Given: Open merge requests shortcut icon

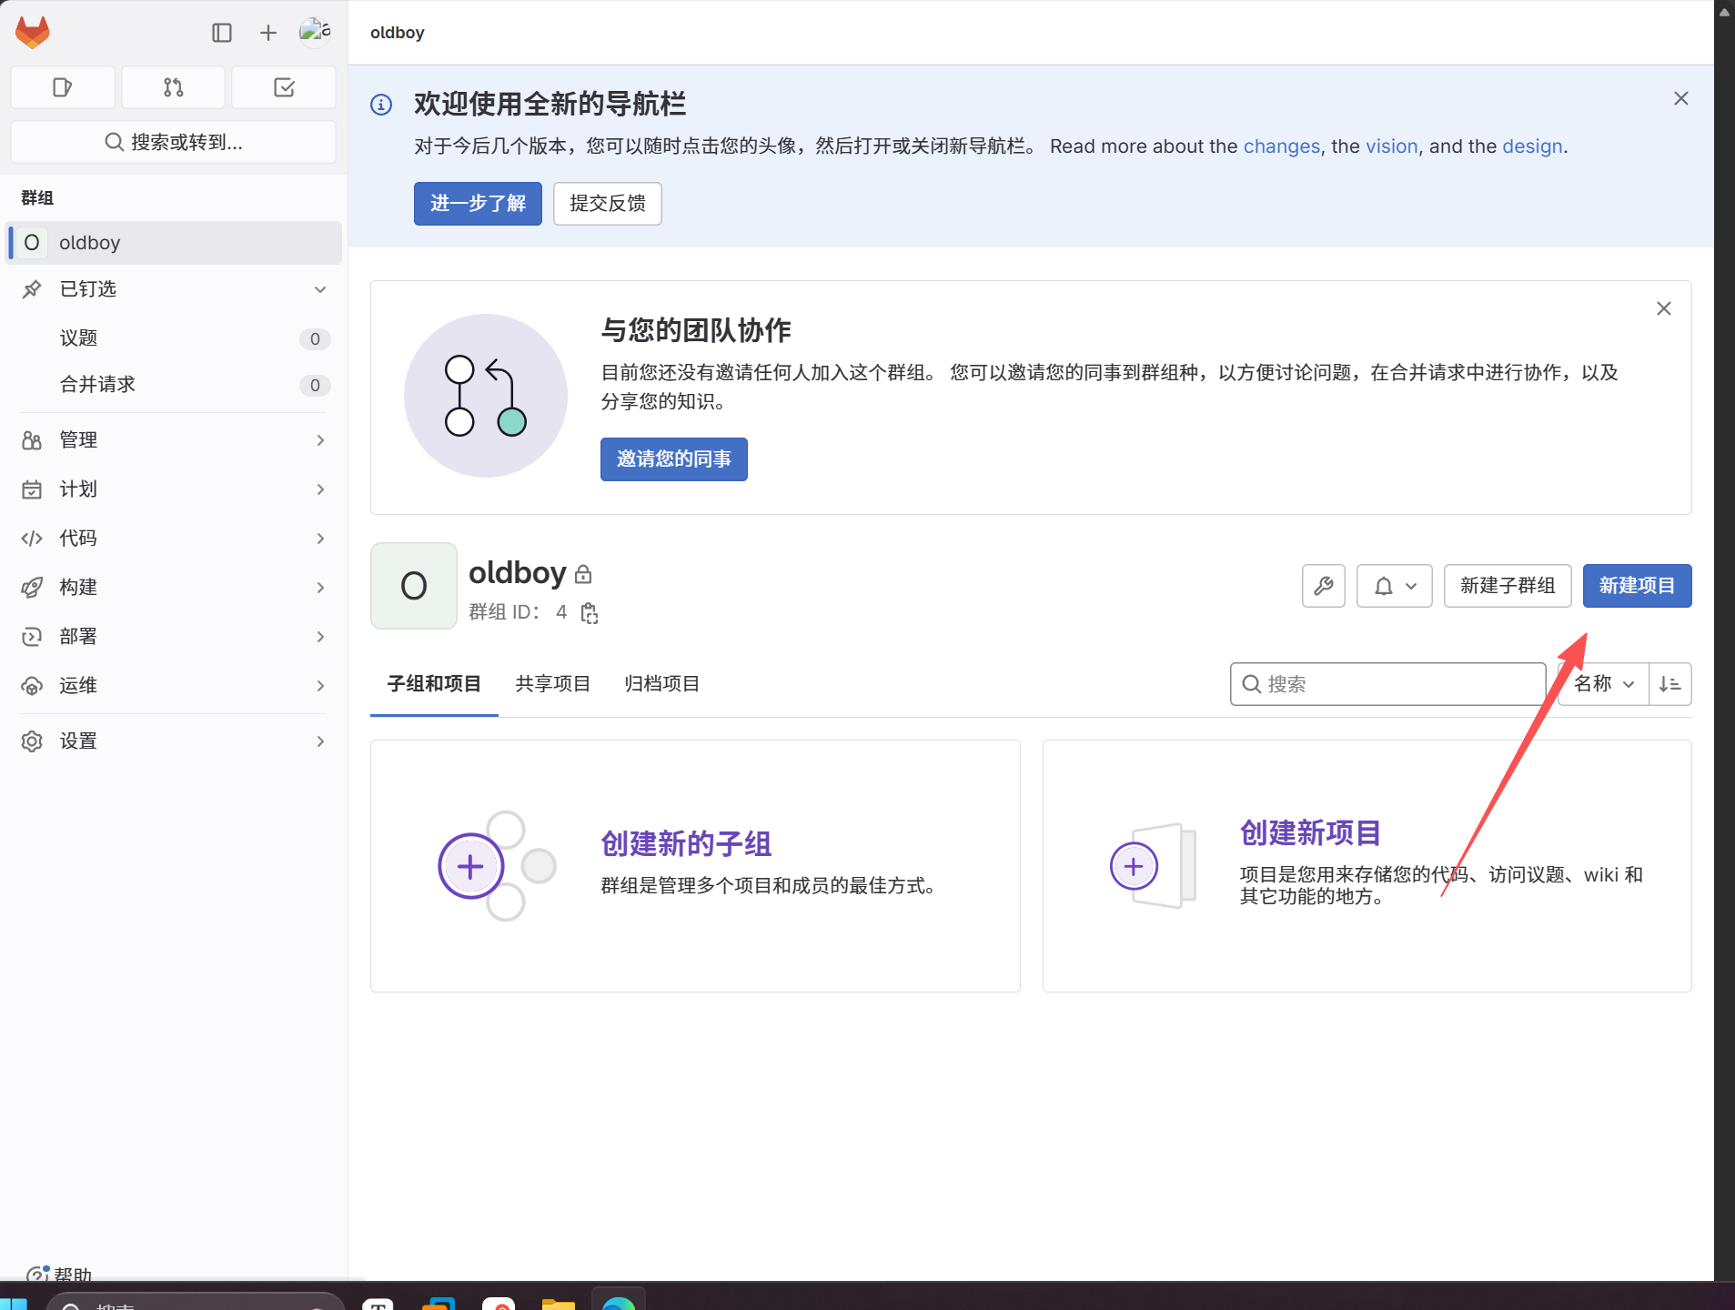Looking at the screenshot, I should (174, 87).
